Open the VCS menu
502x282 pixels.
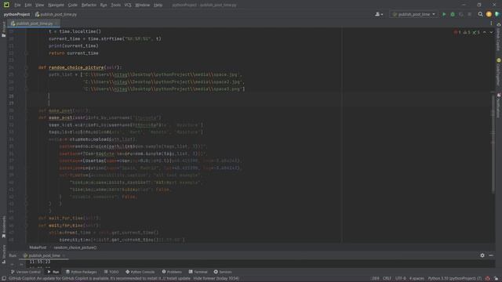[x=128, y=5]
